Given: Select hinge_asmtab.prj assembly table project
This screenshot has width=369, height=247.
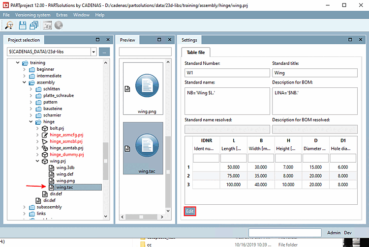Looking at the screenshot, I should coord(66,147).
